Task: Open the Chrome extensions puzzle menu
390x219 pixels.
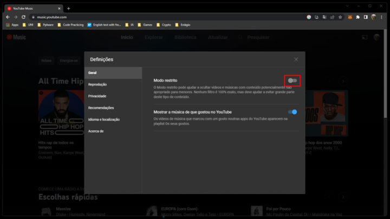Action: pyautogui.click(x=357, y=17)
